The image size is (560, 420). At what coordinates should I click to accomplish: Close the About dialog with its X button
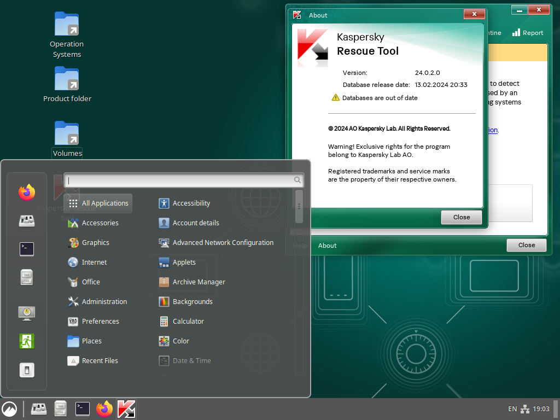coord(474,14)
